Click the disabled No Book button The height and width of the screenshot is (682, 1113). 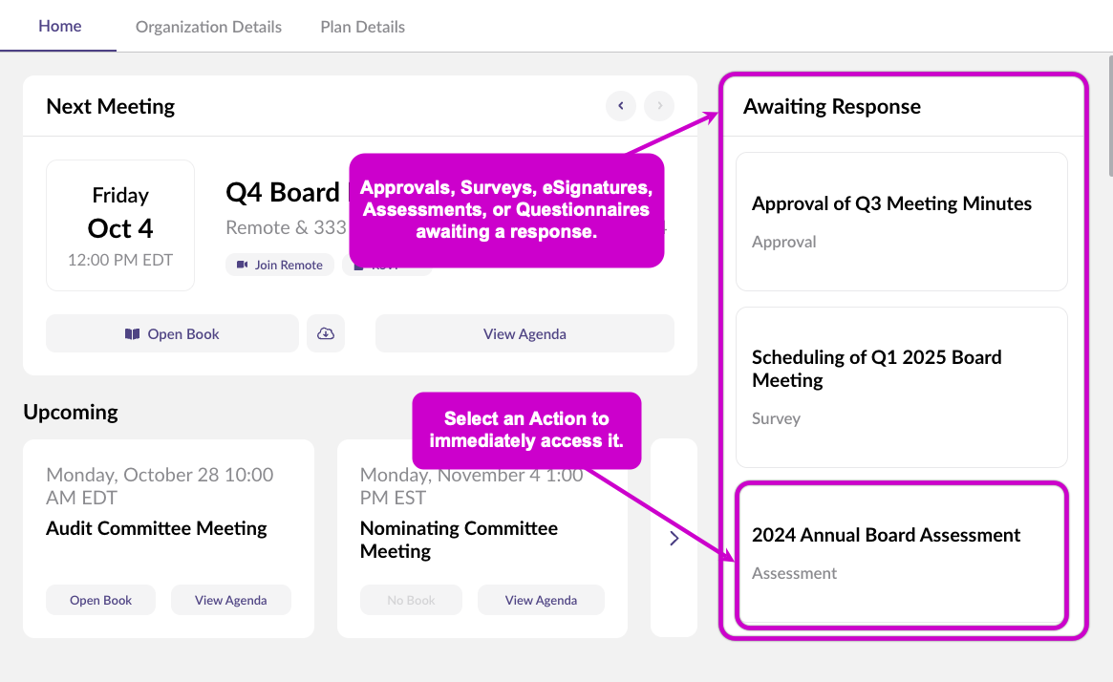[411, 600]
